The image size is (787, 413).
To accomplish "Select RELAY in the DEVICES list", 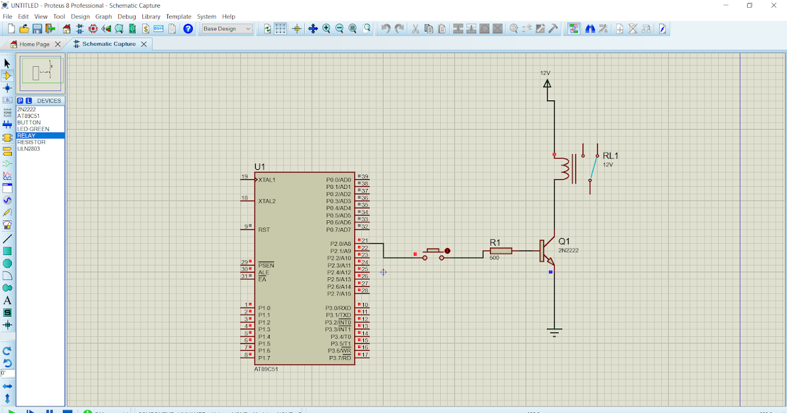I will click(x=28, y=135).
